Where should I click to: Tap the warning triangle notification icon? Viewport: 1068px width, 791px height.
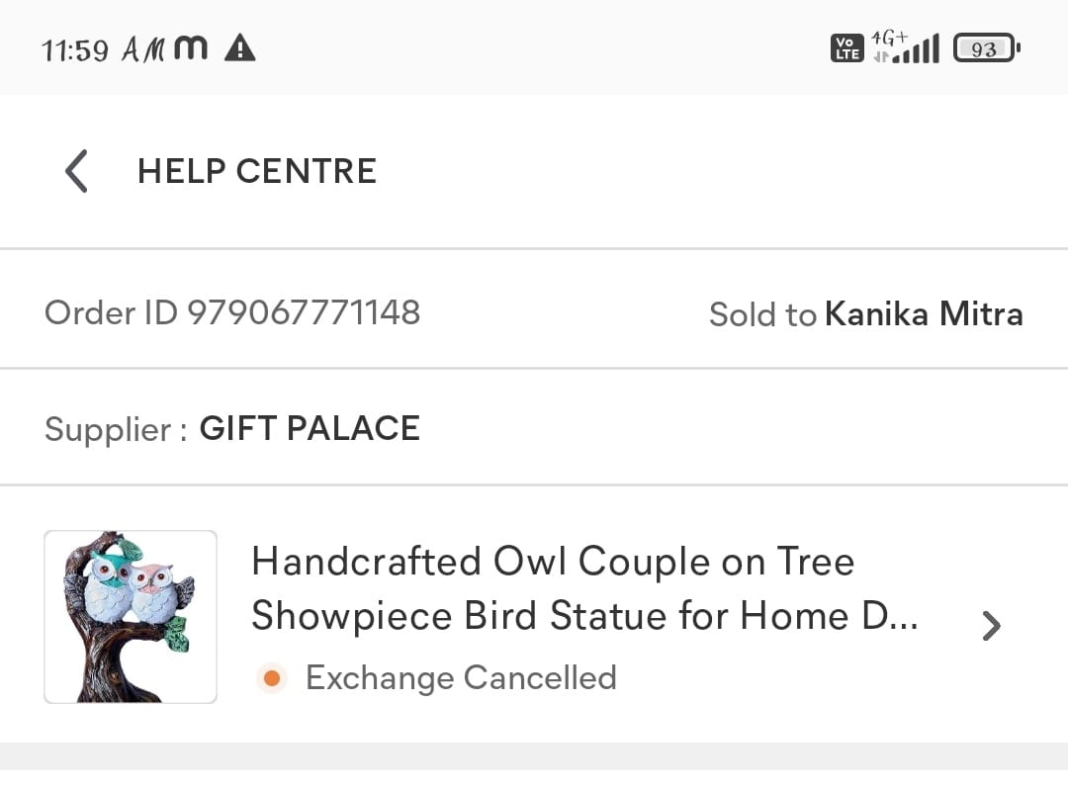pos(239,47)
